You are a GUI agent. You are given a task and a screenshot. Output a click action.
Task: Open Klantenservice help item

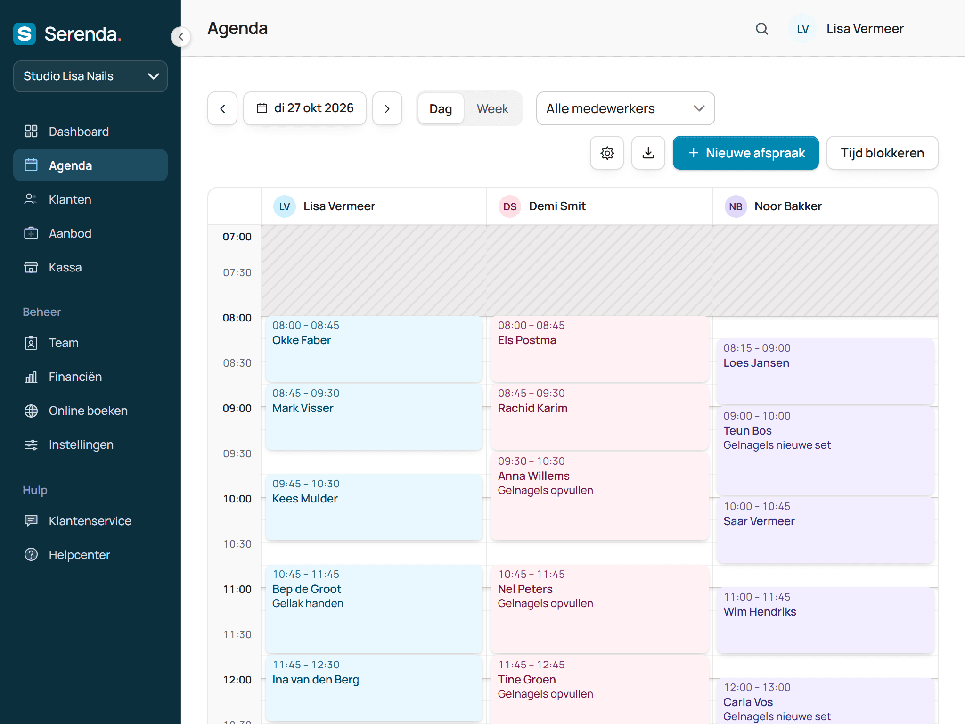point(90,520)
